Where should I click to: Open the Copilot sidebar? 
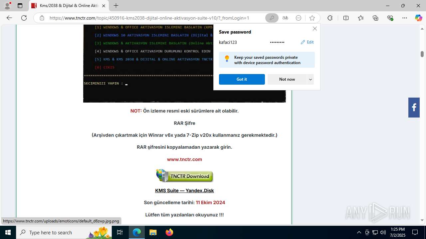(418, 18)
